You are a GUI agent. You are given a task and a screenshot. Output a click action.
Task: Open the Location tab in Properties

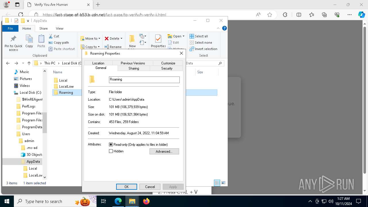pos(98,63)
